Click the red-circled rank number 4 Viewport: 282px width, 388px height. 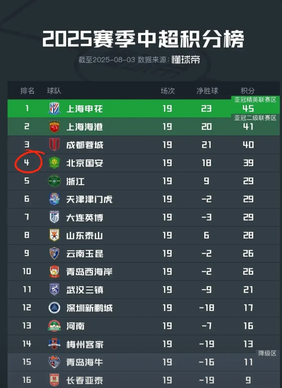(27, 163)
